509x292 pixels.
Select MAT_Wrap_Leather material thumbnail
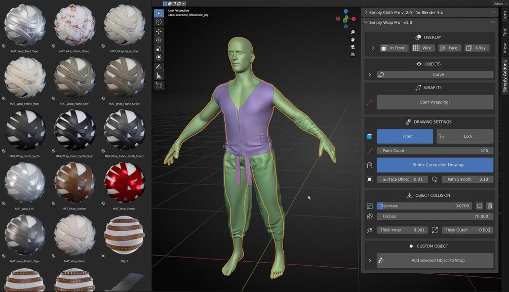click(74, 183)
